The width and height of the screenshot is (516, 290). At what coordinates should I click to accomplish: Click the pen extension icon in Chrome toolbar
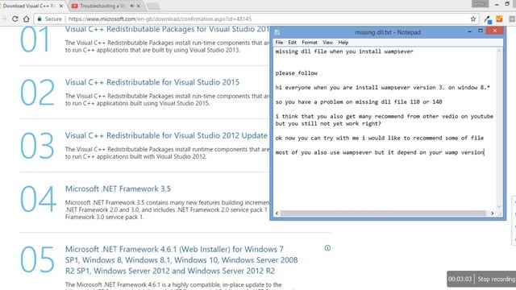pyautogui.click(x=488, y=19)
